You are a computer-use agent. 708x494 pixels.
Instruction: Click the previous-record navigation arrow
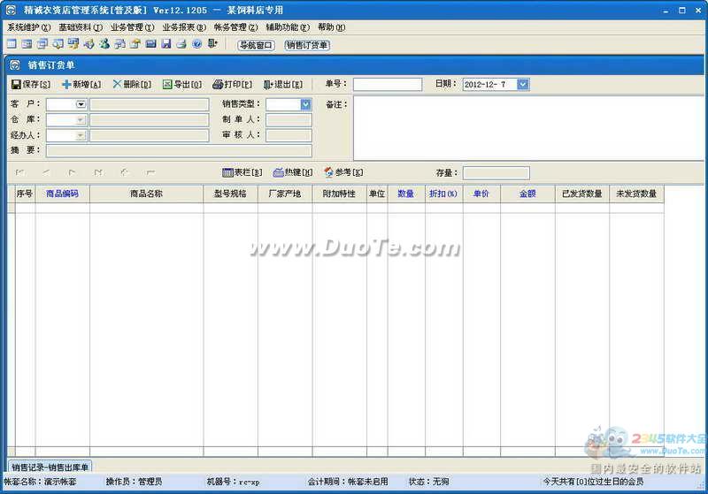tap(46, 172)
